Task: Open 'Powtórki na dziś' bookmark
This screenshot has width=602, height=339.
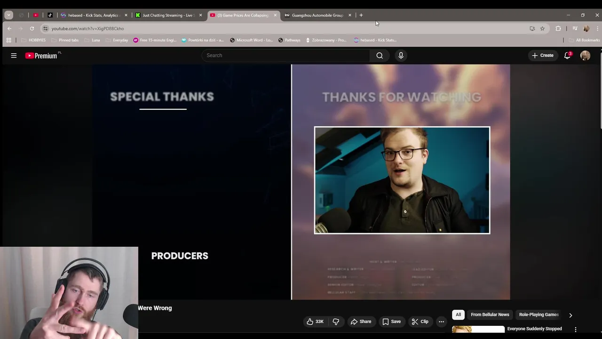Action: 203,40
